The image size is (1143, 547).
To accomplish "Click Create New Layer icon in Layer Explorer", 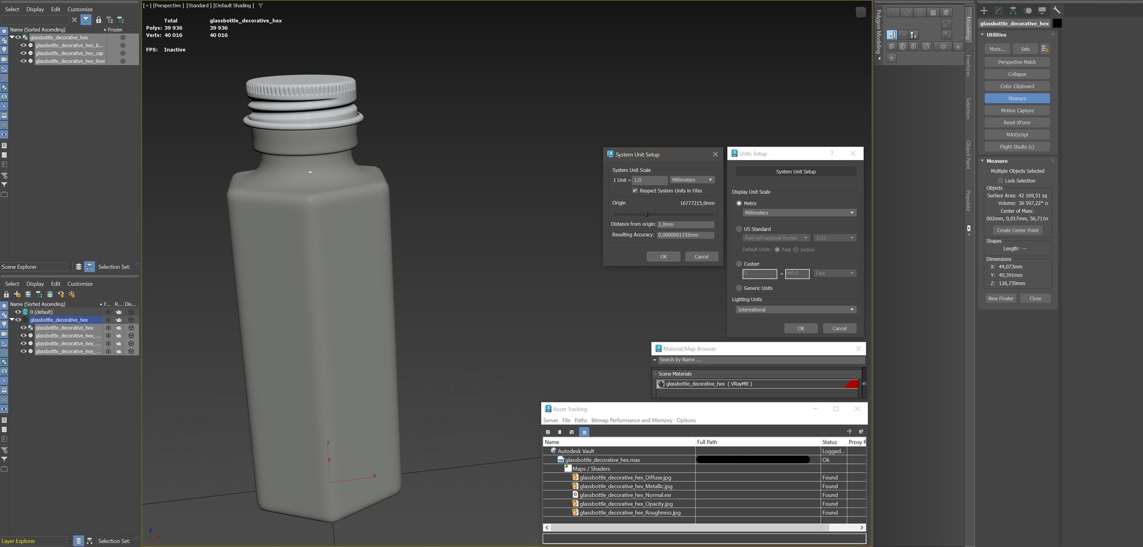I will point(17,294).
